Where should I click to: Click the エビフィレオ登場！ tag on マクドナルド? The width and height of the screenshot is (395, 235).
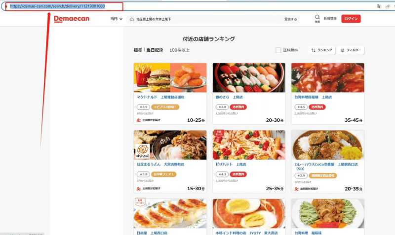pyautogui.click(x=165, y=107)
